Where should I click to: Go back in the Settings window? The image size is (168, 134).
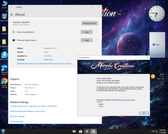[x=11, y=7]
